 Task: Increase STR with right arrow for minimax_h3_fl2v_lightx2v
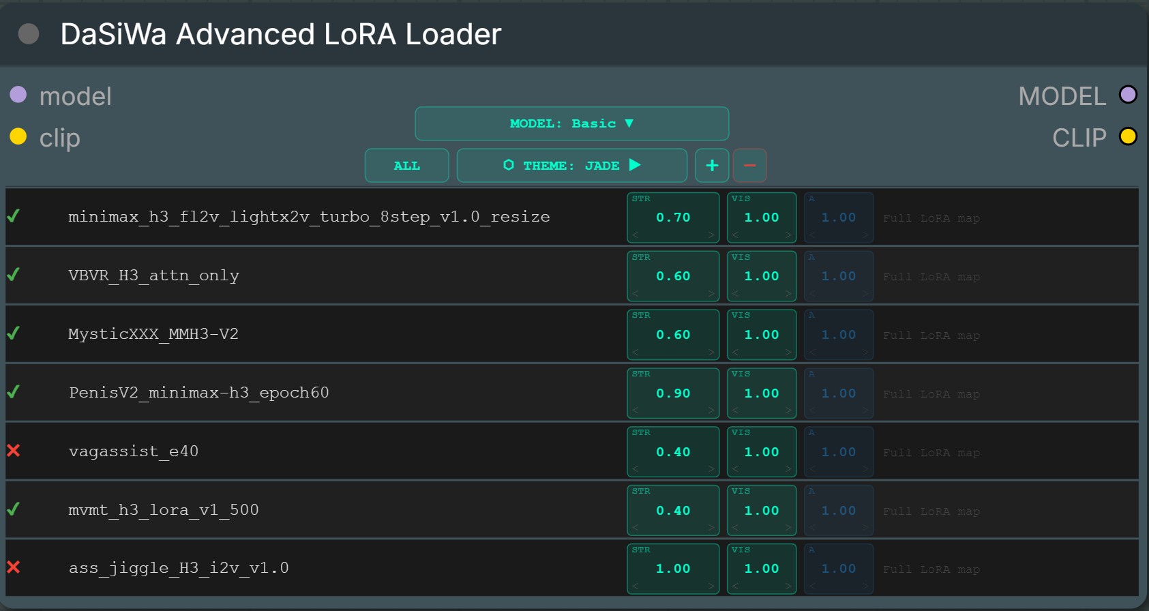click(x=711, y=235)
